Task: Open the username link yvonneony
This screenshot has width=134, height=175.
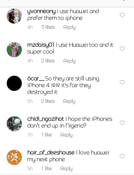Action: (41, 11)
